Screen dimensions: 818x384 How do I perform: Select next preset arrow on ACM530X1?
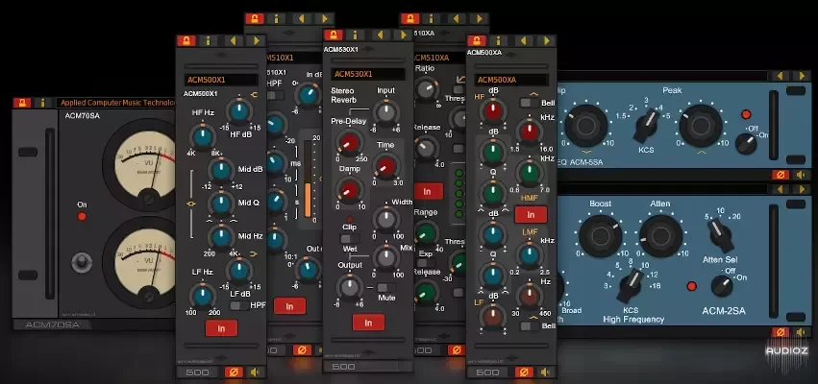point(402,35)
